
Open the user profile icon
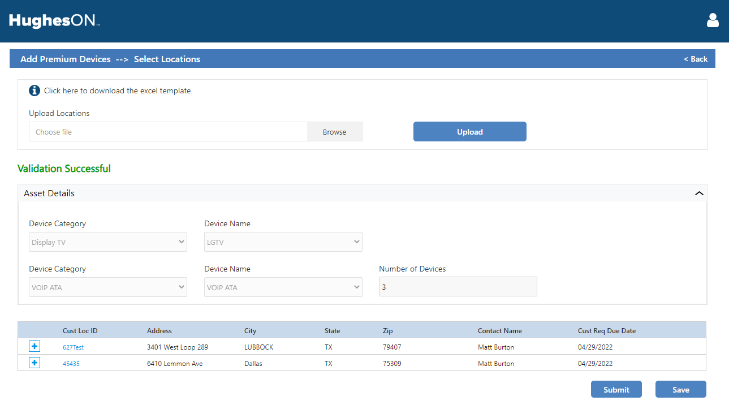(713, 21)
